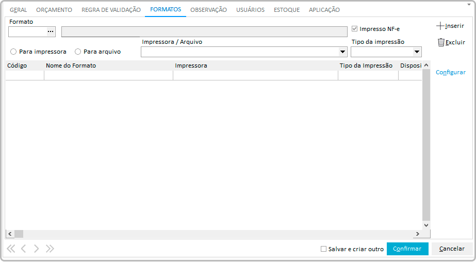Click the grid scroll down arrow
The width and height of the screenshot is (476, 262).
(426, 225)
